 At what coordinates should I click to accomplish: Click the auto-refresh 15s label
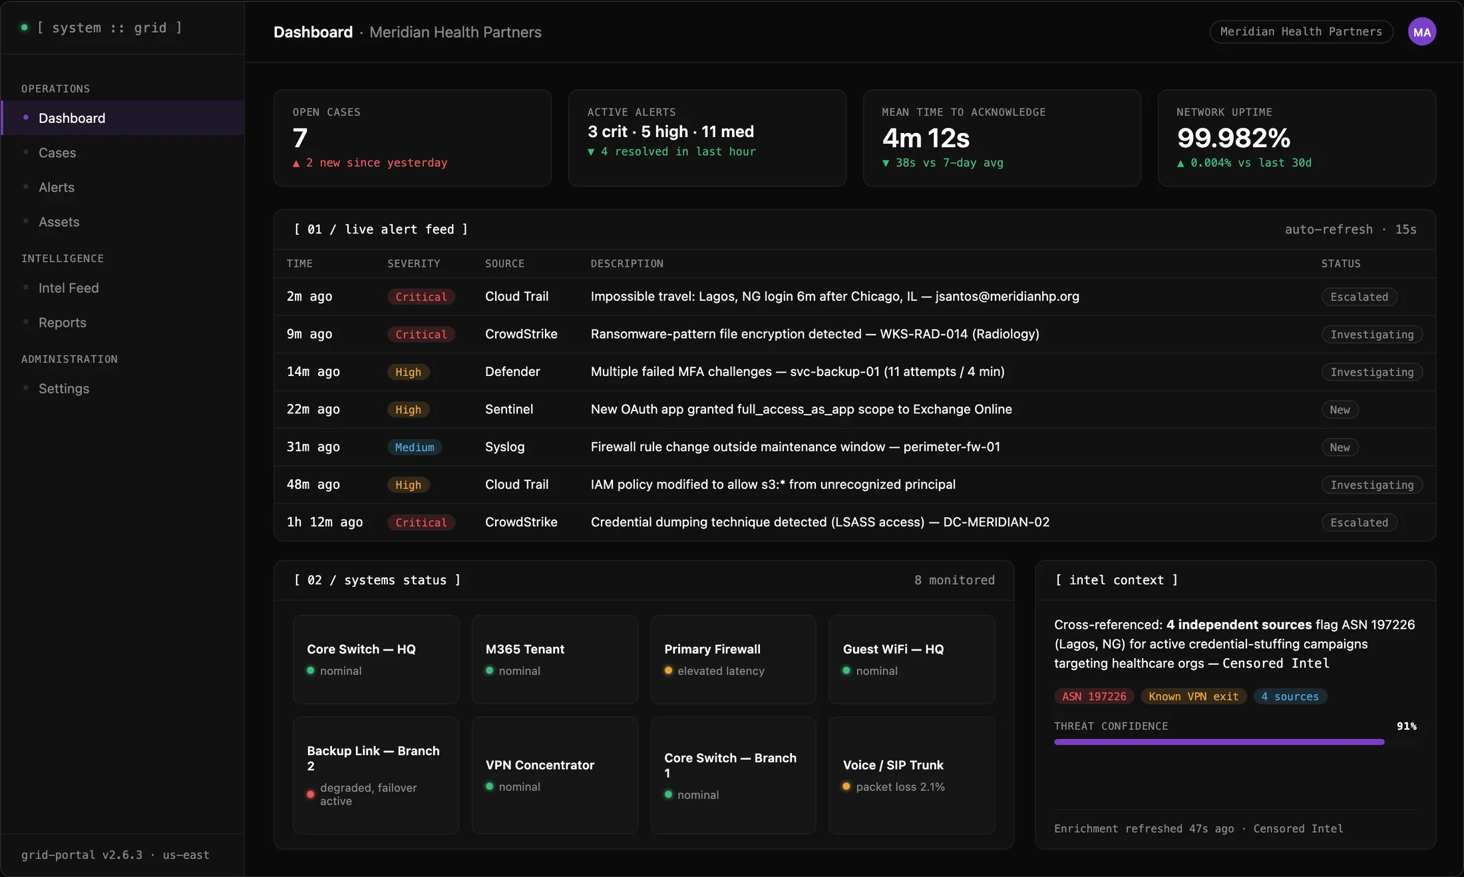(x=1350, y=230)
